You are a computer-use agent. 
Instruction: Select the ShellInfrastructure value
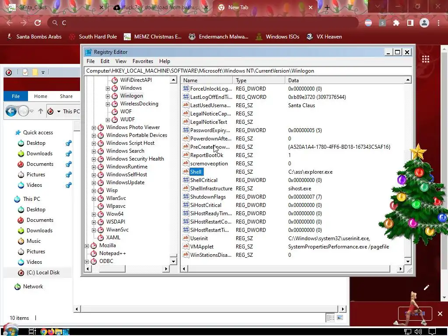click(211, 189)
